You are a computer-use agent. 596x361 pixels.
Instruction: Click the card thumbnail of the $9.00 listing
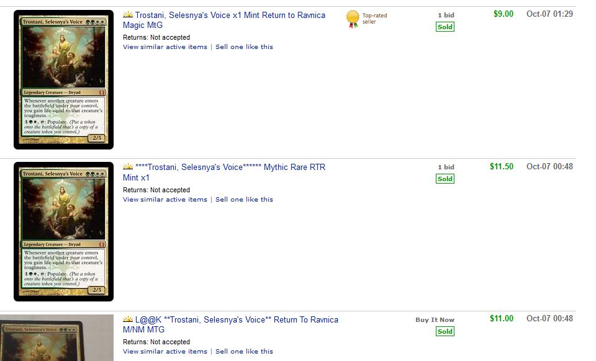(x=63, y=79)
